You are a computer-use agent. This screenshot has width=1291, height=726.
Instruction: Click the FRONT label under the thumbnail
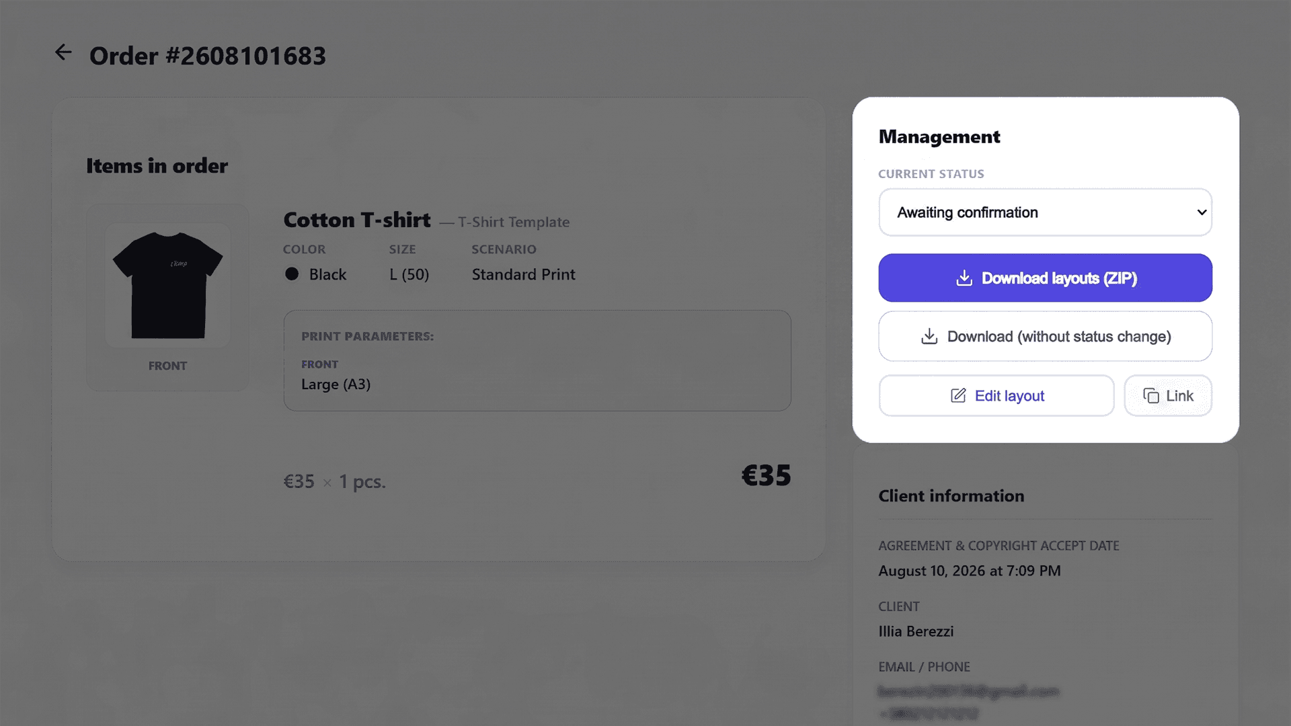point(167,366)
